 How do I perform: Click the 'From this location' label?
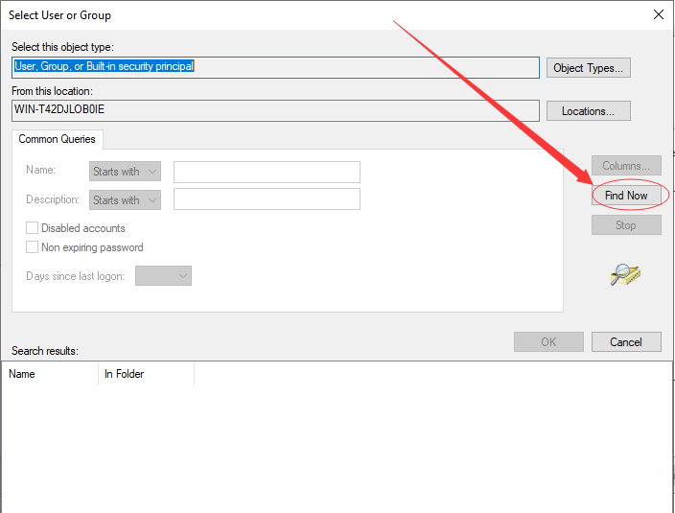[52, 91]
